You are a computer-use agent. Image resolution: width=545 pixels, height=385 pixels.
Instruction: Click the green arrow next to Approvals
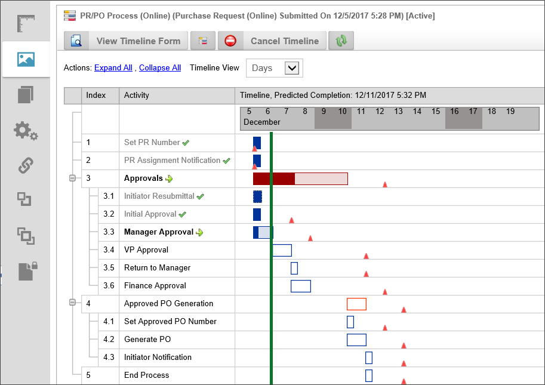pyautogui.click(x=169, y=179)
